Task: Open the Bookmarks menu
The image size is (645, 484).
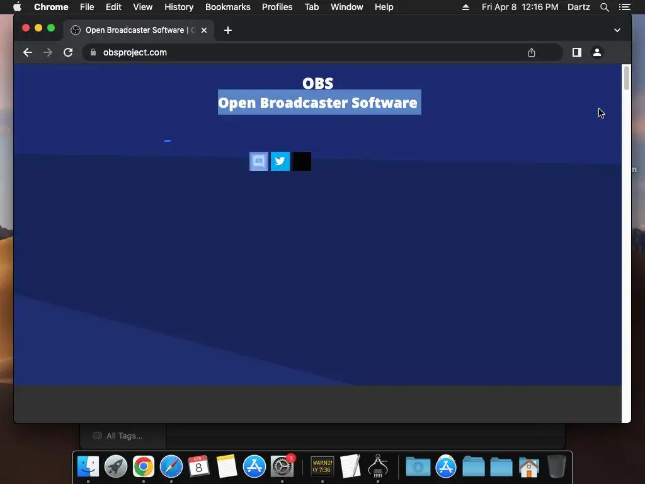Action: click(x=228, y=7)
